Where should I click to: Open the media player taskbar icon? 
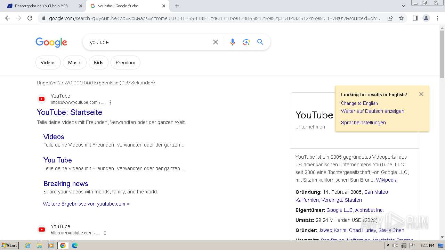51,245
